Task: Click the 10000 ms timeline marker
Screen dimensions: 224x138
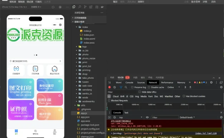Action: pyautogui.click(x=135, y=104)
